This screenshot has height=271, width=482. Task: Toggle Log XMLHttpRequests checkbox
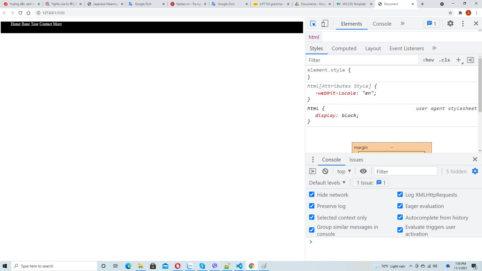400,194
